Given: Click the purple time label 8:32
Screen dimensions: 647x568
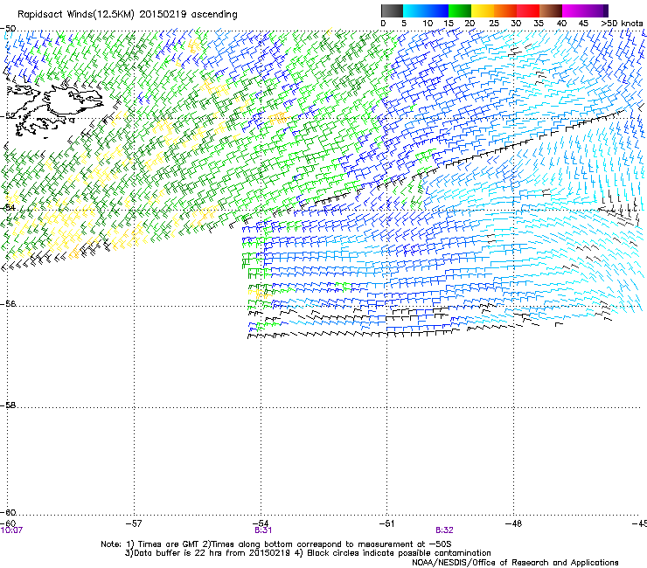Looking at the screenshot, I should coord(444,530).
